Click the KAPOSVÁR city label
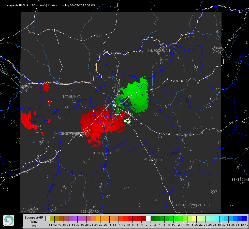This screenshot has height=229, width=249. 31,209
